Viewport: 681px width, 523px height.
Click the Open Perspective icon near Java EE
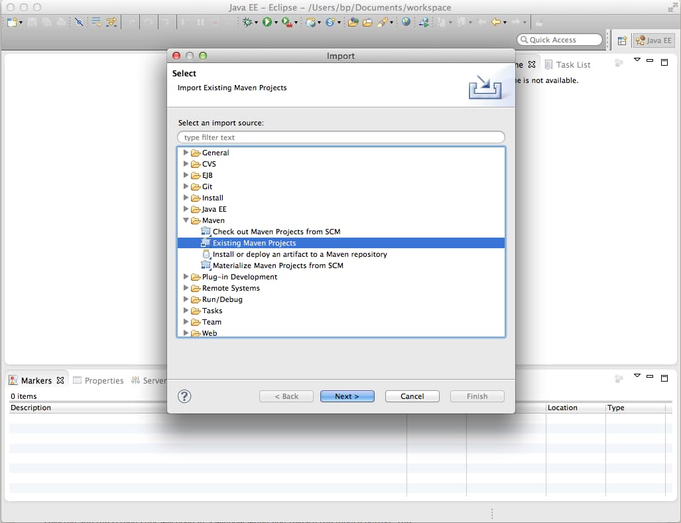(621, 40)
